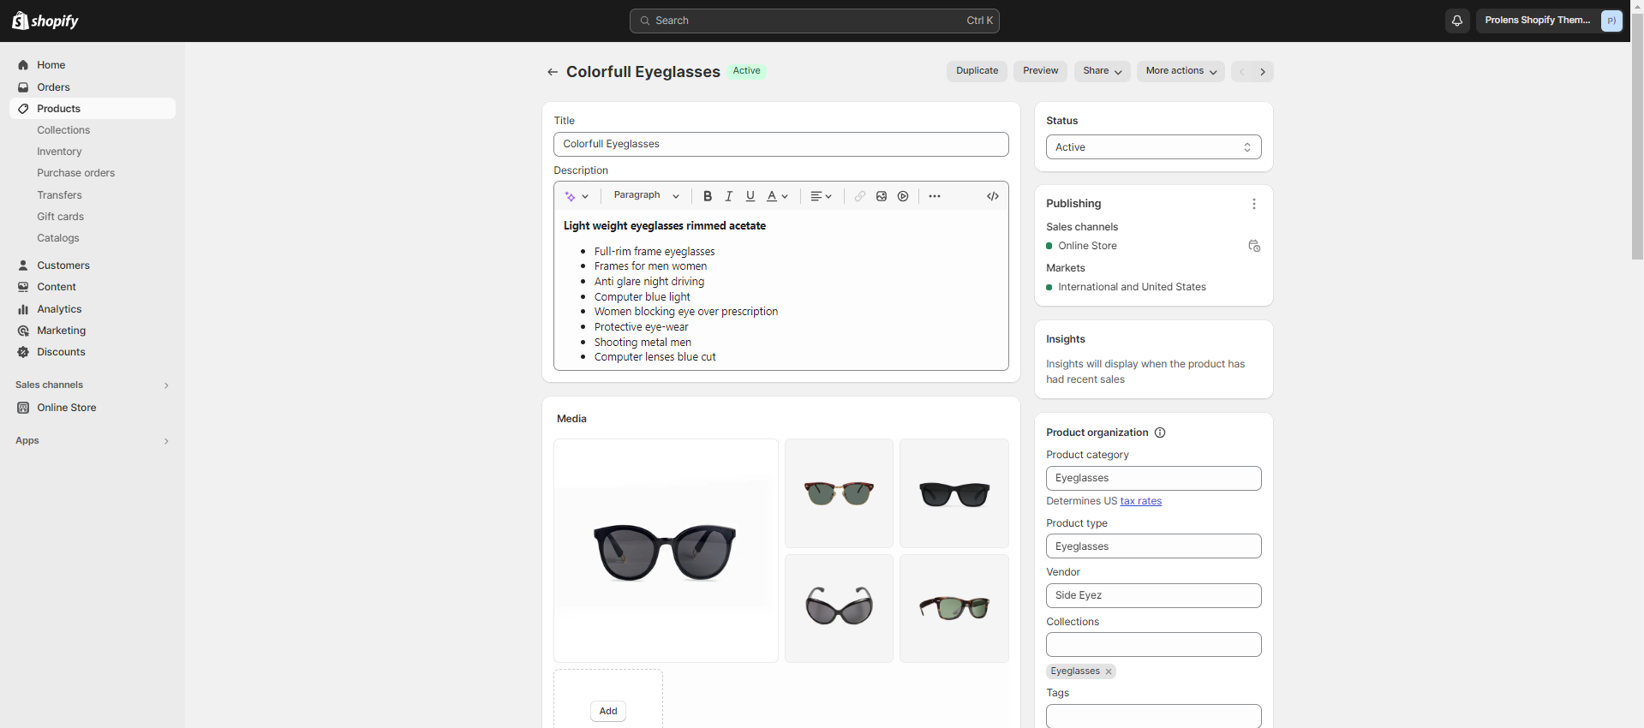The height and width of the screenshot is (728, 1644).
Task: Click the back arrow beside Colorfull Eyeglasses
Action: coord(553,72)
